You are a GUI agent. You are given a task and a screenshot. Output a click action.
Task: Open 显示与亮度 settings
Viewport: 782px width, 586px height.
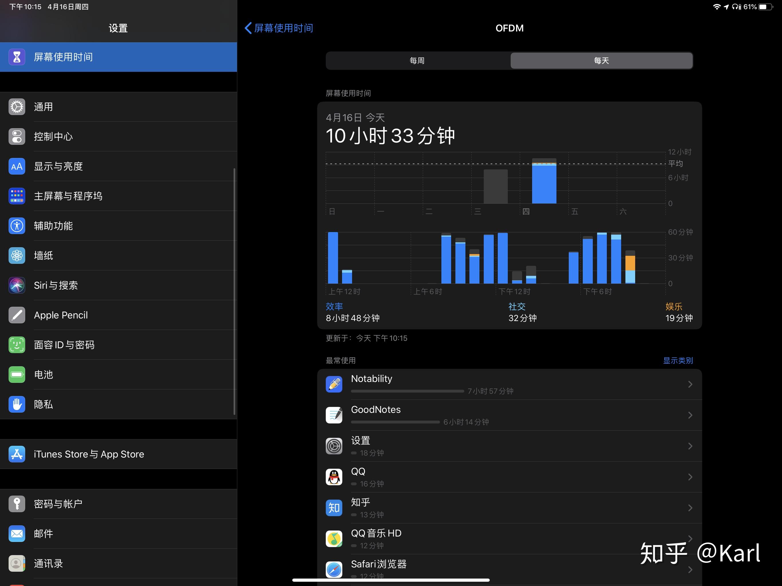pos(119,166)
